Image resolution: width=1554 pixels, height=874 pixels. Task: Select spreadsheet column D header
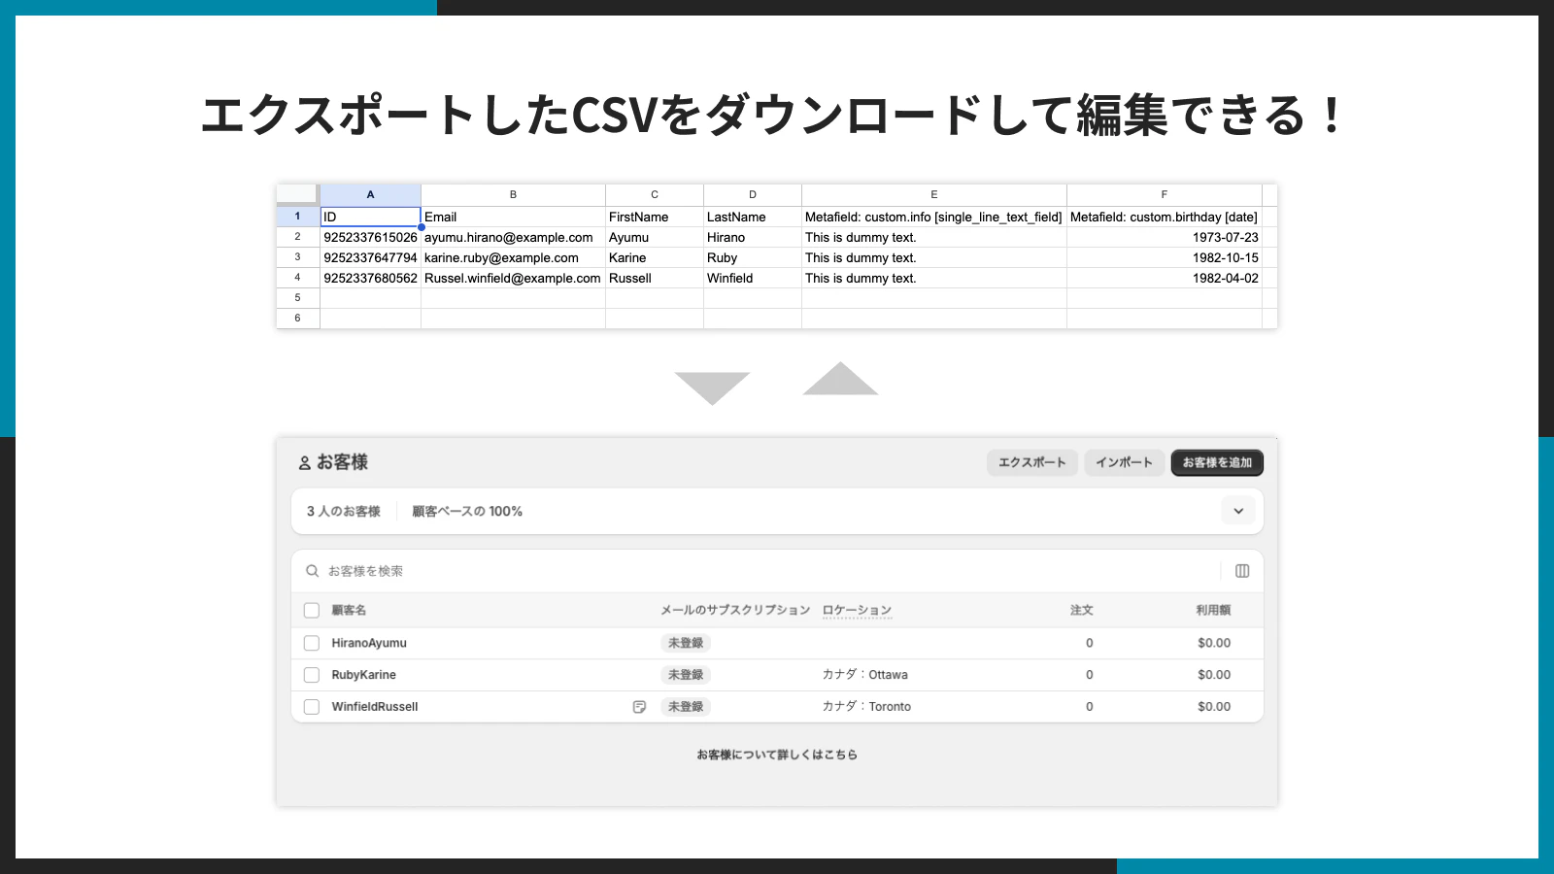(x=753, y=194)
